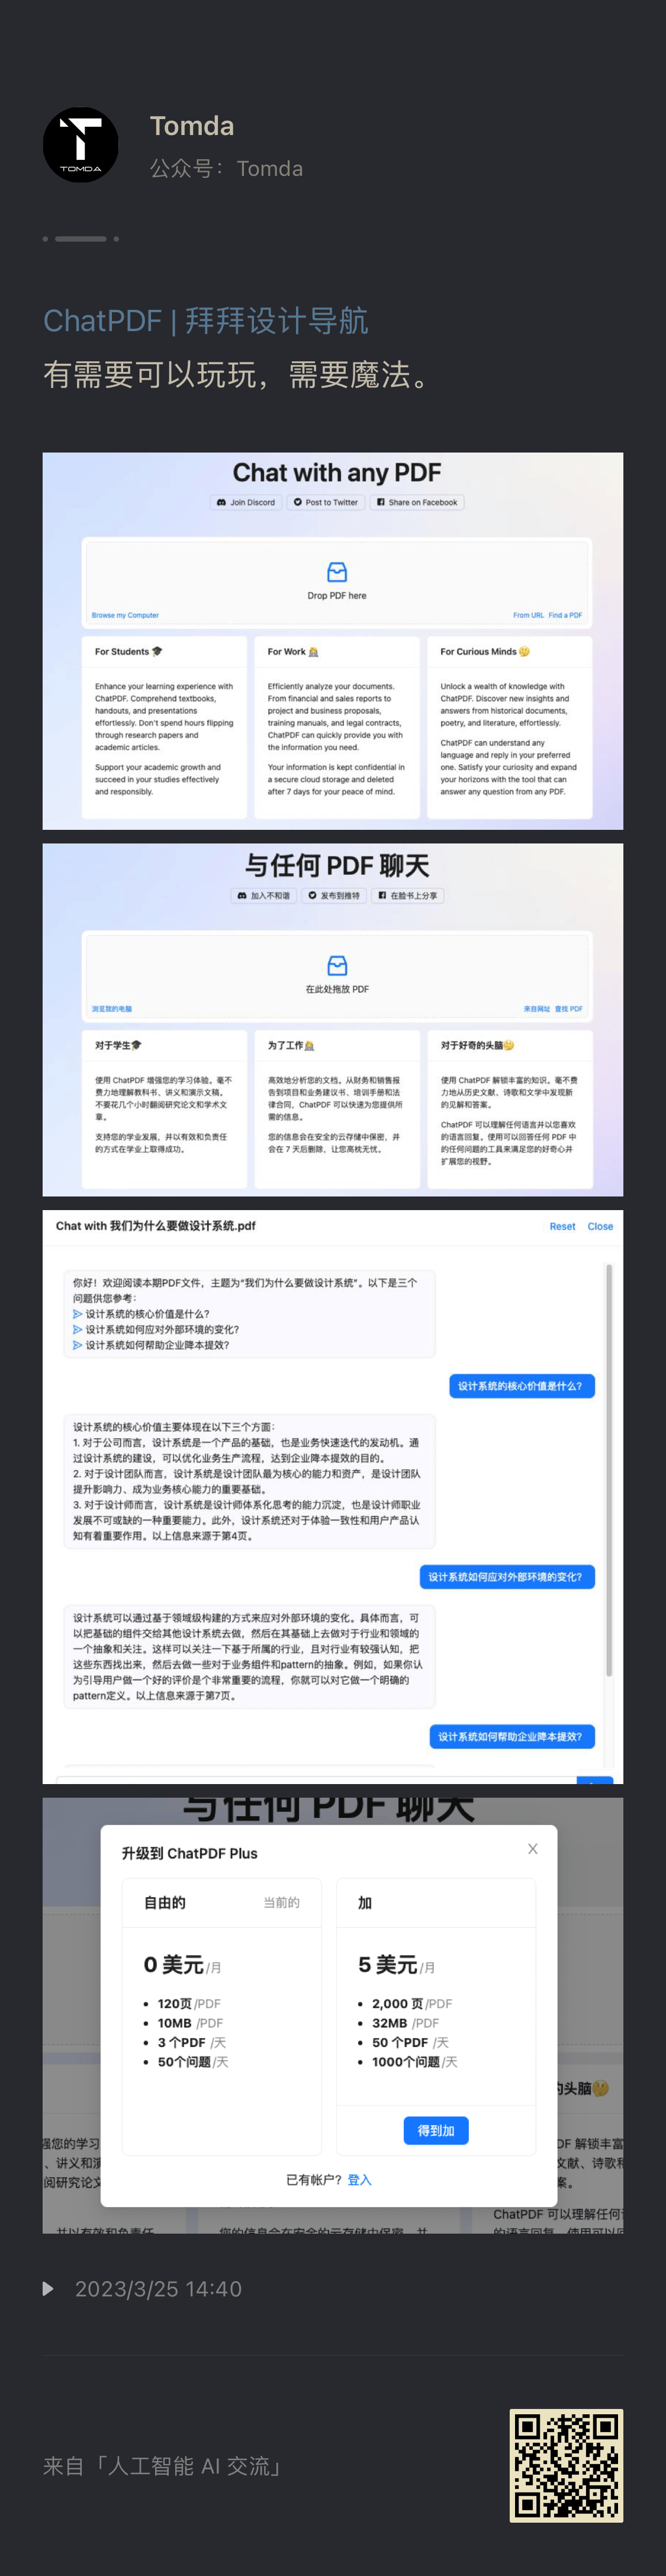Click the blue bubble 设计系统的核心价值是什么?
Image resolution: width=666 pixels, height=2576 pixels.
point(521,1386)
